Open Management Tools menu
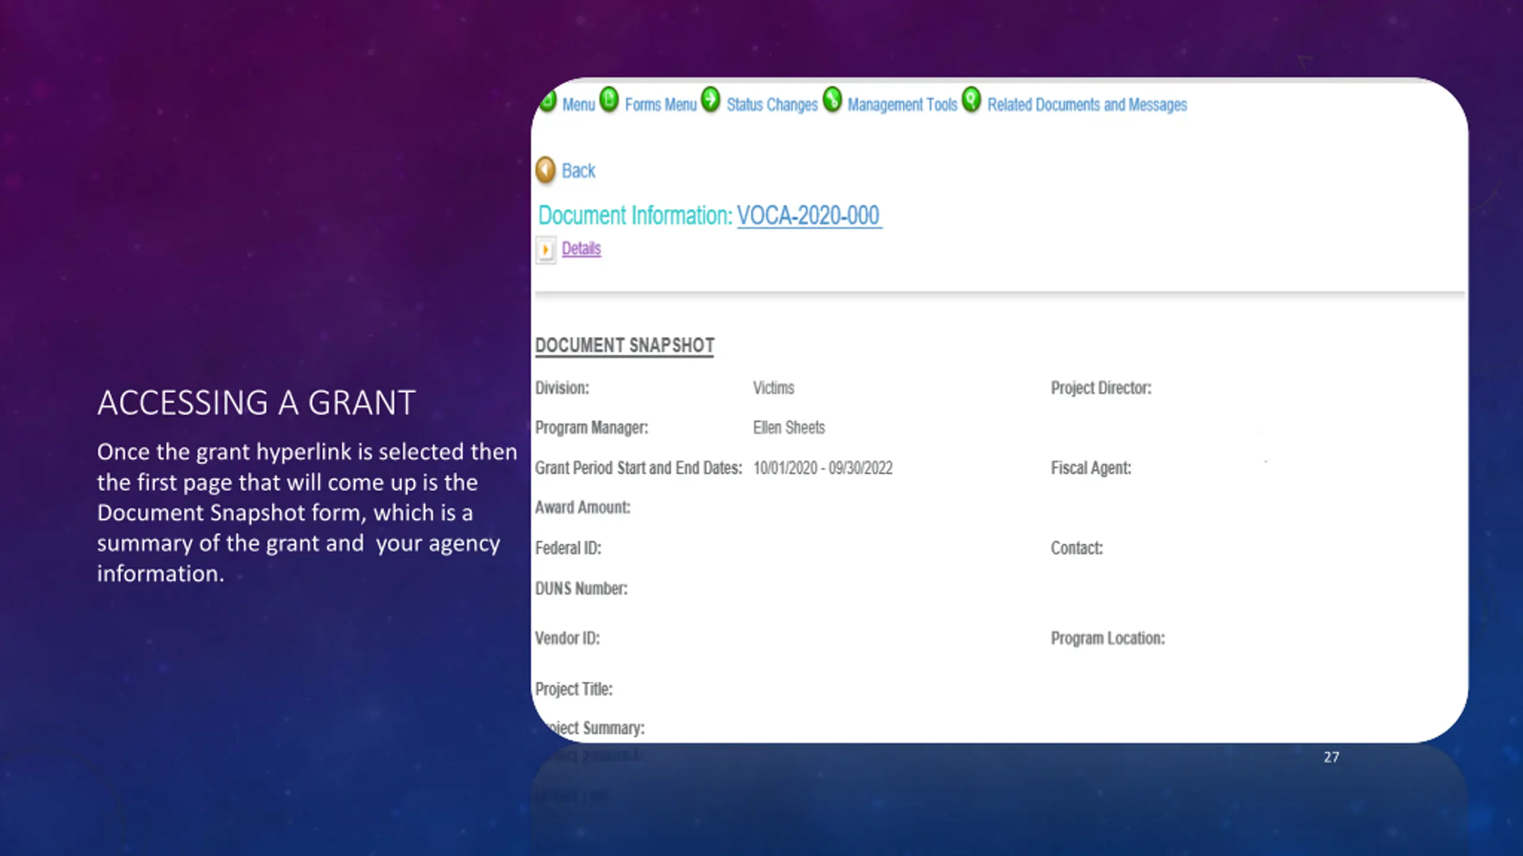This screenshot has width=1523, height=856. point(902,105)
